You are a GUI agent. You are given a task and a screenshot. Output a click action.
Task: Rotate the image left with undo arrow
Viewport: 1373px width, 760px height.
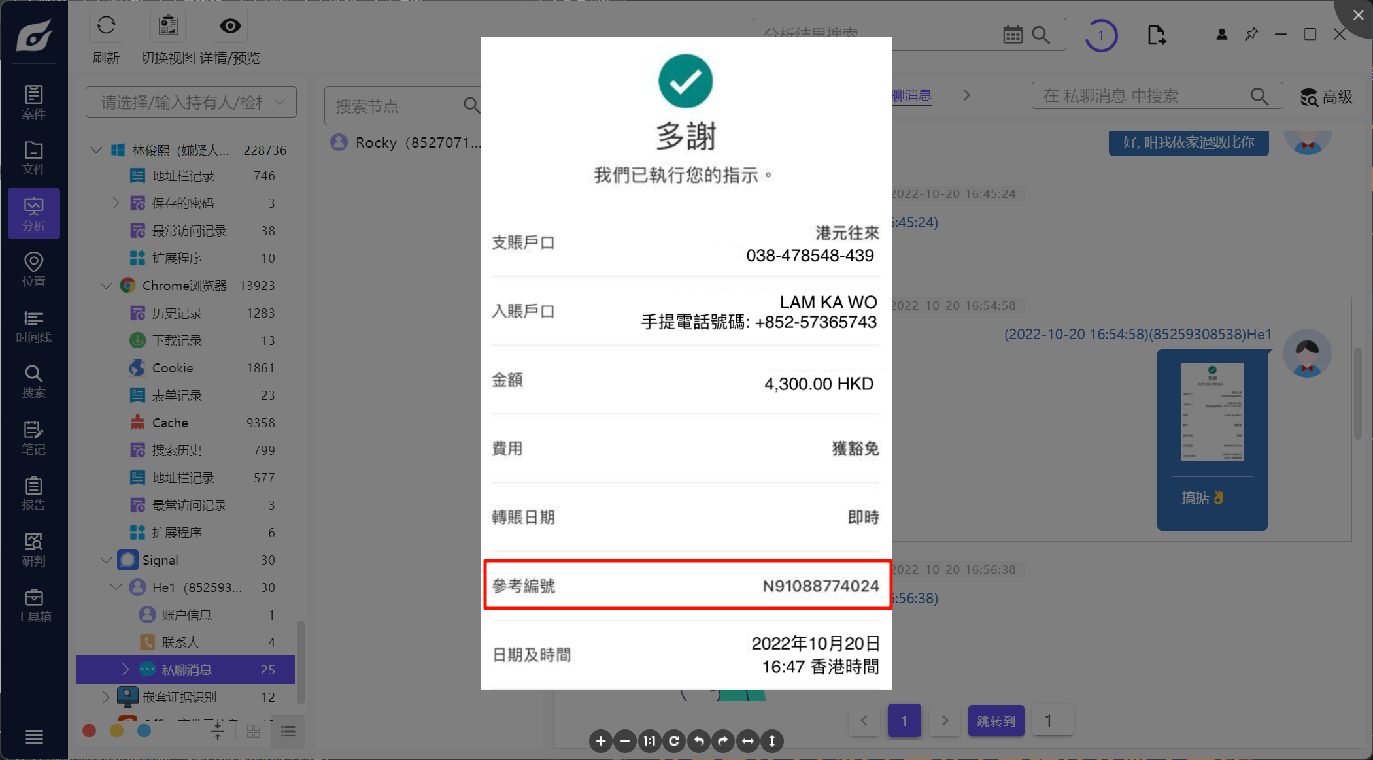tap(699, 741)
